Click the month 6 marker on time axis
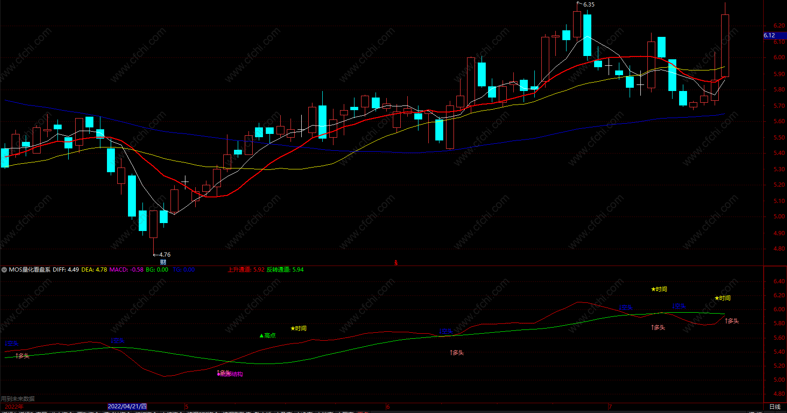The image size is (787, 413). pos(388,407)
